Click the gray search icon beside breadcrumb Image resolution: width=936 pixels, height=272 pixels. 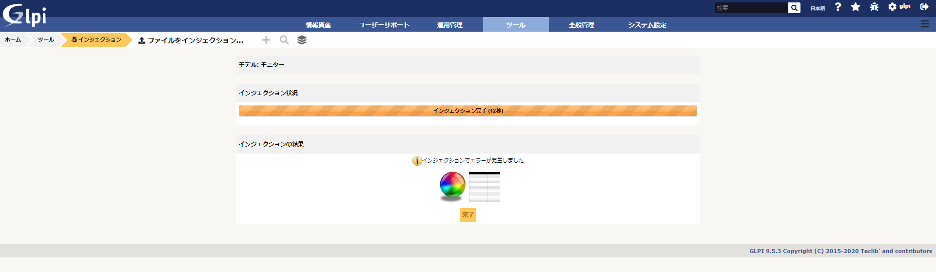click(284, 40)
